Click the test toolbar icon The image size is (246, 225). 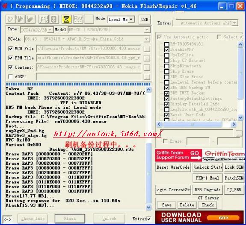(x=44, y=19)
